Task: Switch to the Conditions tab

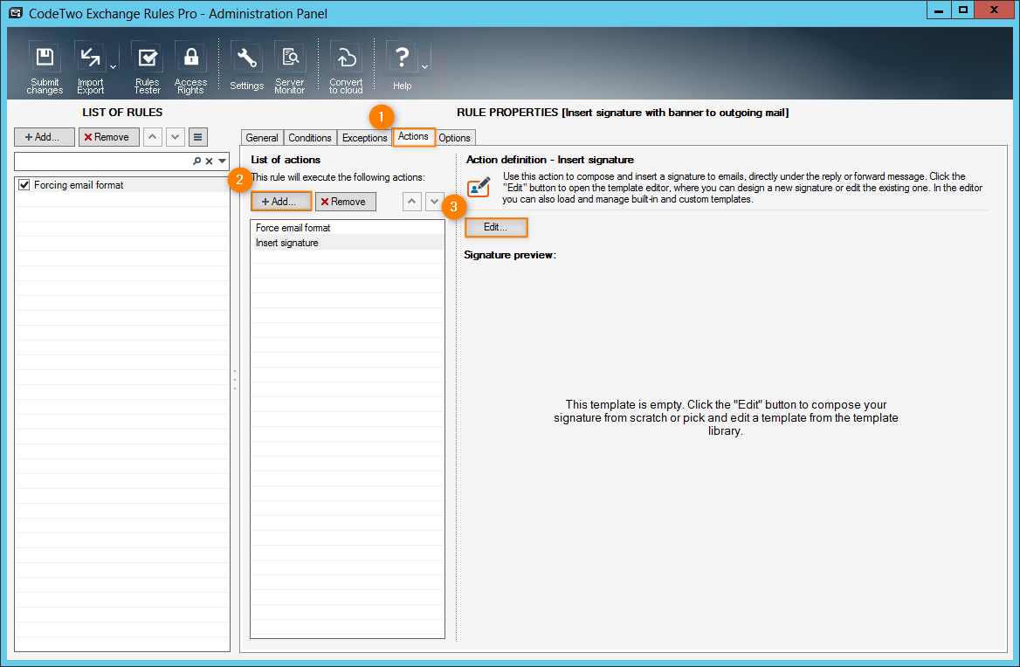Action: (310, 138)
